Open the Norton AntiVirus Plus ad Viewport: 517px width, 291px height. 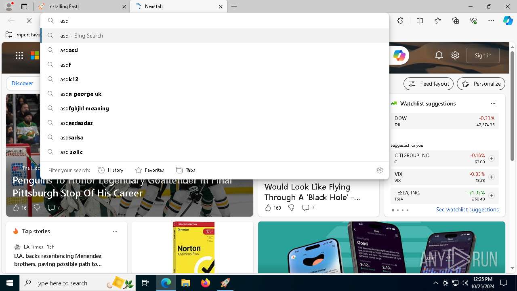193,247
